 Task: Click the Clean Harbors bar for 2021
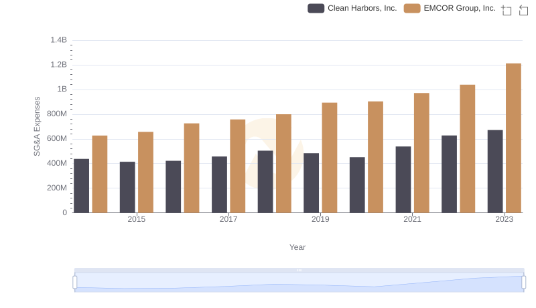tap(403, 180)
